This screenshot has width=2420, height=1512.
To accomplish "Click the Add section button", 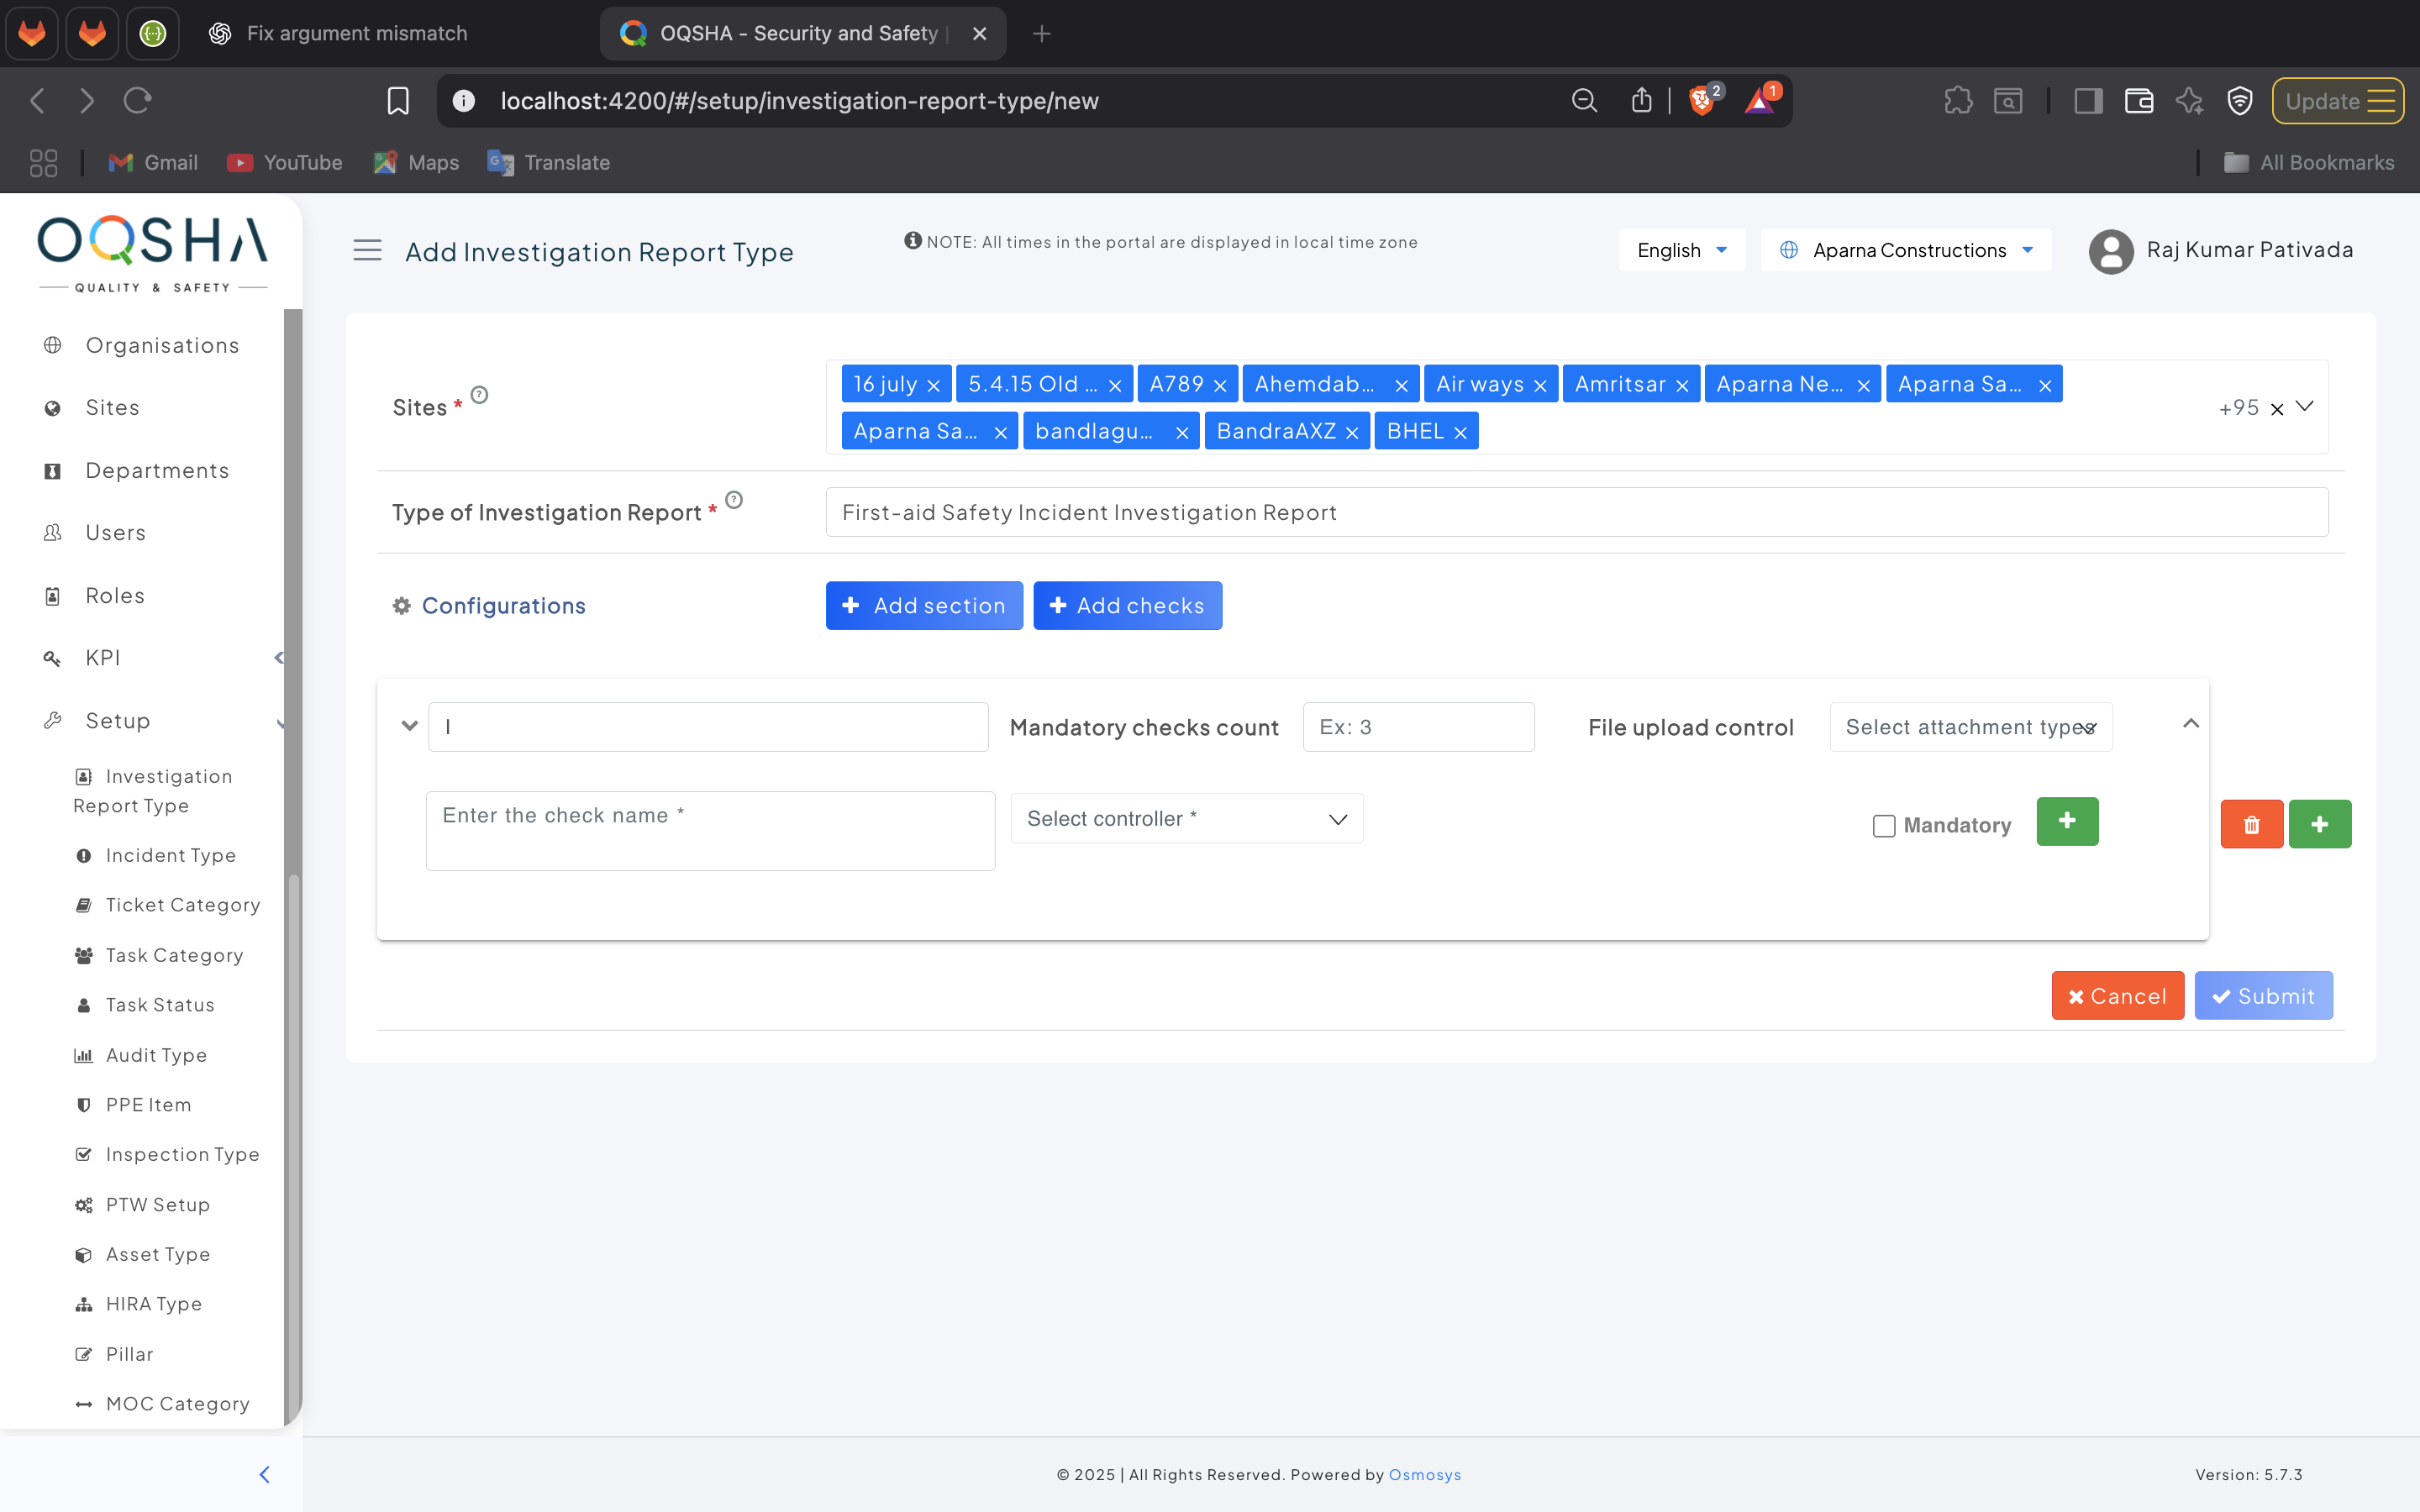I will 923,606.
